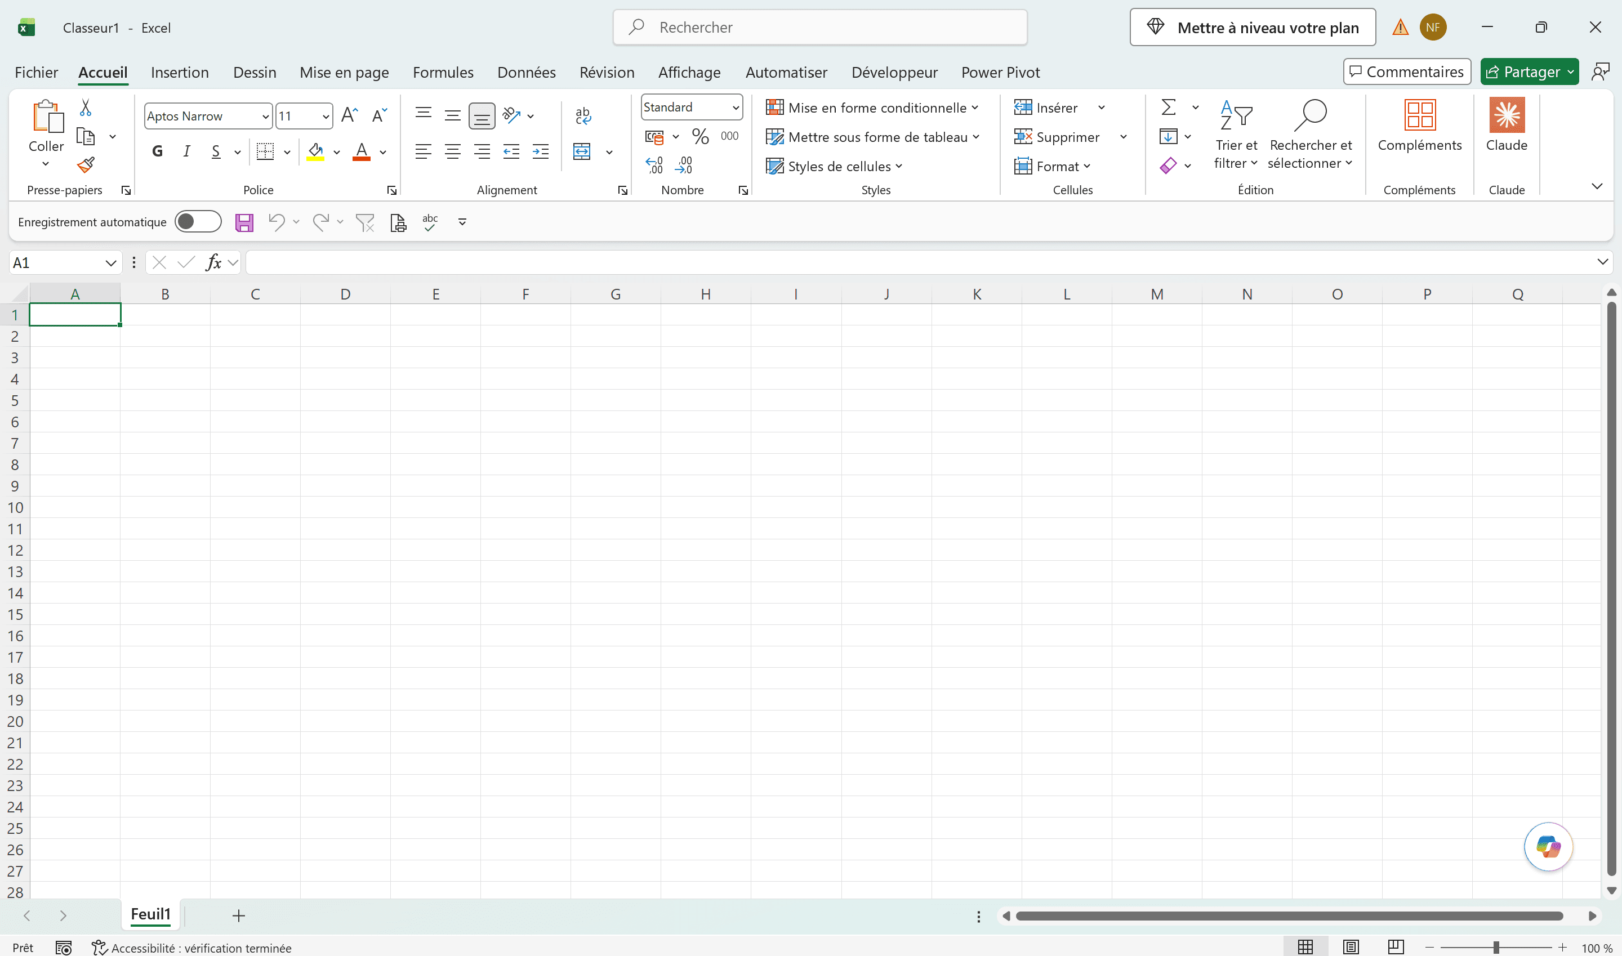The image size is (1622, 956).
Task: Click the Spelling check abc icon
Action: coord(430,222)
